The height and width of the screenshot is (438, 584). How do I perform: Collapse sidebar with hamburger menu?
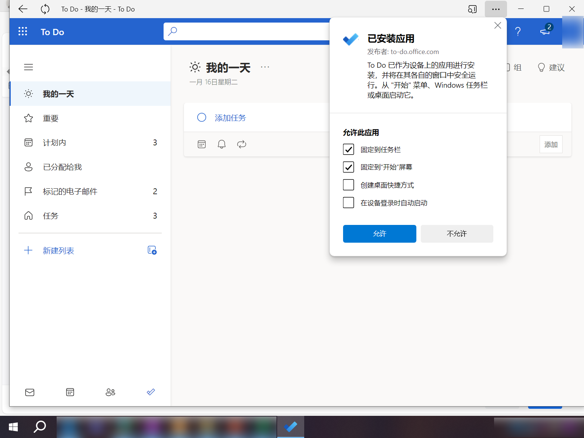[28, 67]
